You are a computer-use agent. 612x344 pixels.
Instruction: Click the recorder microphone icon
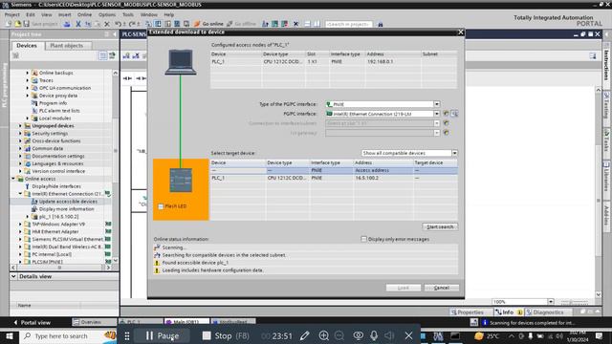click(374, 335)
